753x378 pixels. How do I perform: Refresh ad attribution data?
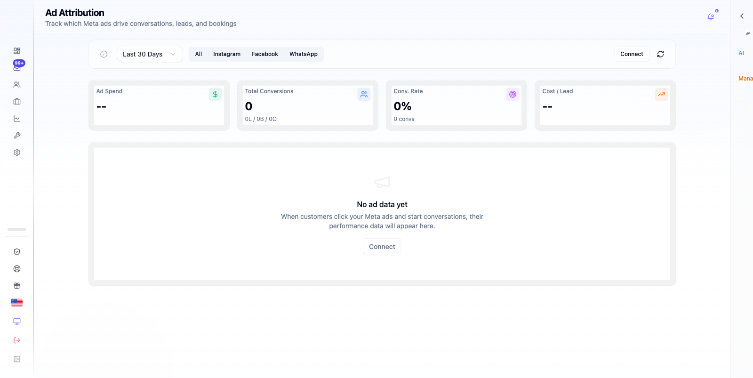[x=660, y=54]
